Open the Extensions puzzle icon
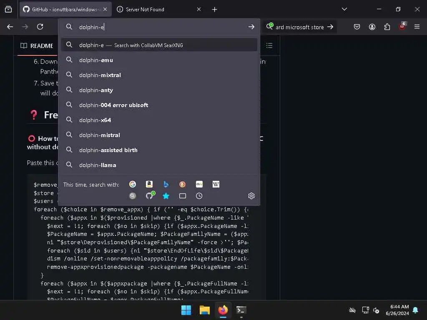Viewport: 427px width, 320px height. pyautogui.click(x=387, y=27)
